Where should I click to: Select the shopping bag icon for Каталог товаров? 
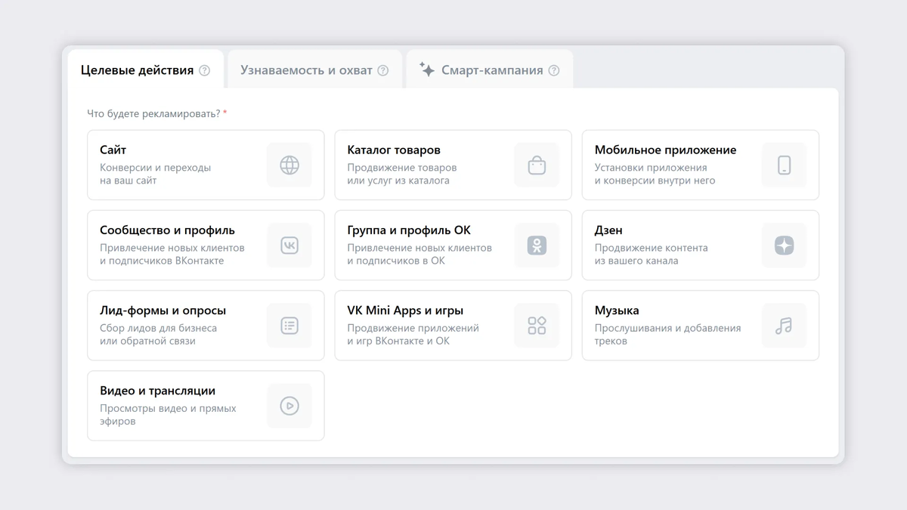tap(537, 165)
